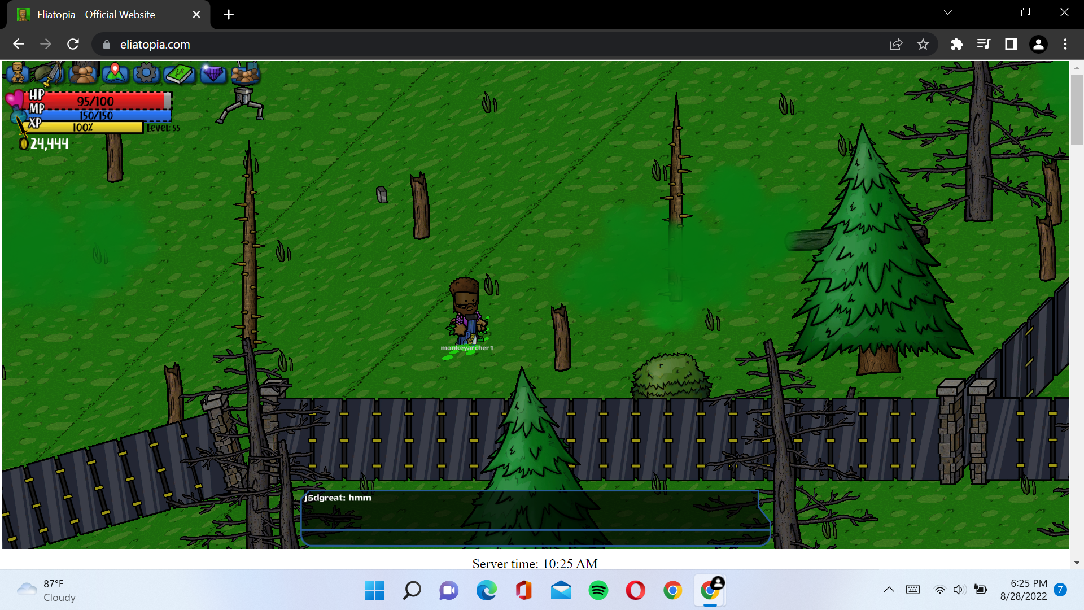The image size is (1084, 610).
Task: Click the small gray rock on grass
Action: [x=382, y=194]
